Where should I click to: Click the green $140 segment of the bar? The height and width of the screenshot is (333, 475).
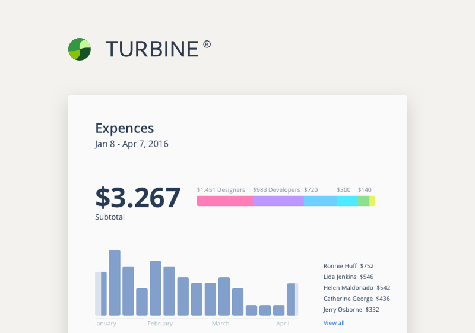pos(363,201)
